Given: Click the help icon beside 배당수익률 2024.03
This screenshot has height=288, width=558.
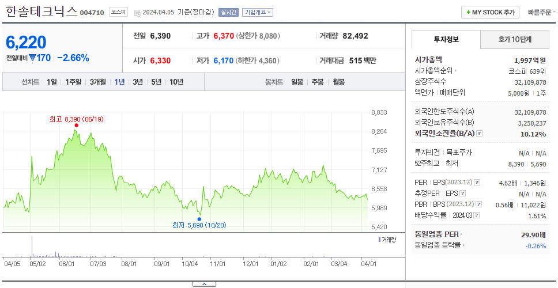Looking at the screenshot, I should [x=477, y=215].
